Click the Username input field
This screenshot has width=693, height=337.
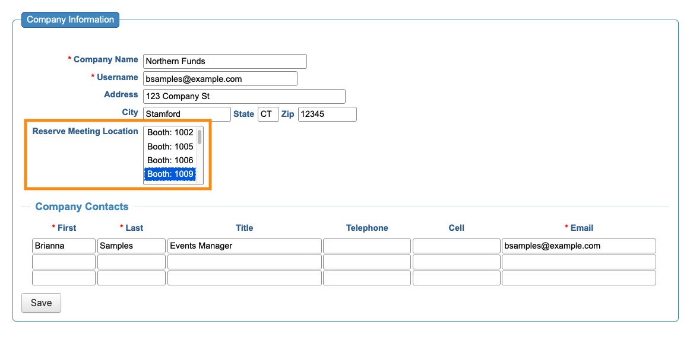220,79
